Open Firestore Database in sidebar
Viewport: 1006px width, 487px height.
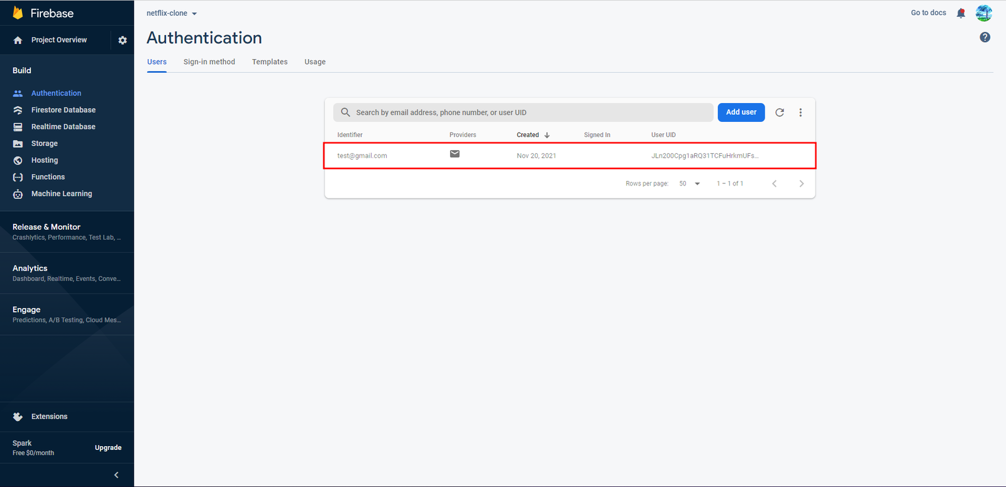tap(64, 110)
